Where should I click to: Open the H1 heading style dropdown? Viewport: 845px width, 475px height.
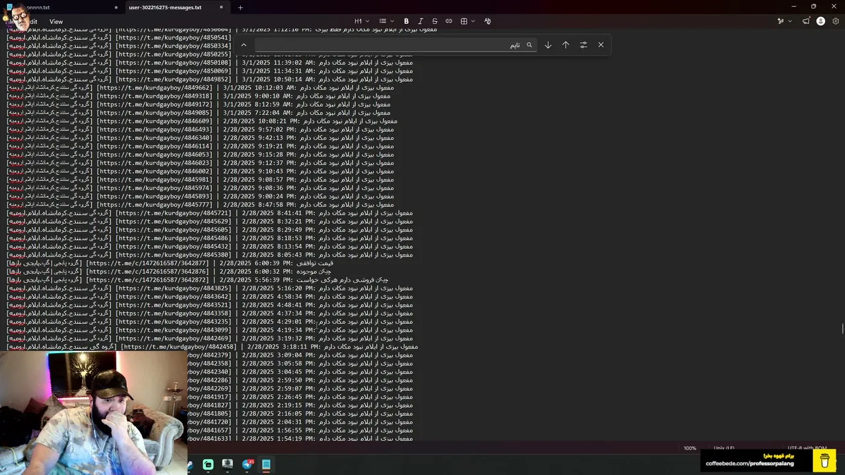tap(362, 21)
